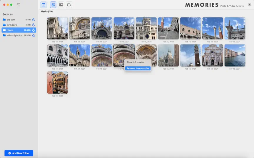Open thumbnail of golden mosaic arch, top row
This screenshot has height=158, width=254.
click(x=80, y=28)
